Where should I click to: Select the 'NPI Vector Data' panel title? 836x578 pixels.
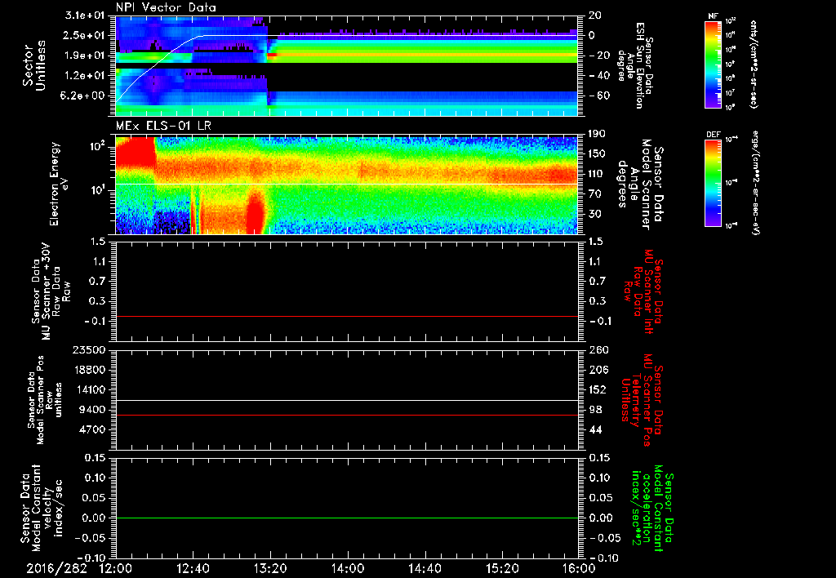coord(166,7)
